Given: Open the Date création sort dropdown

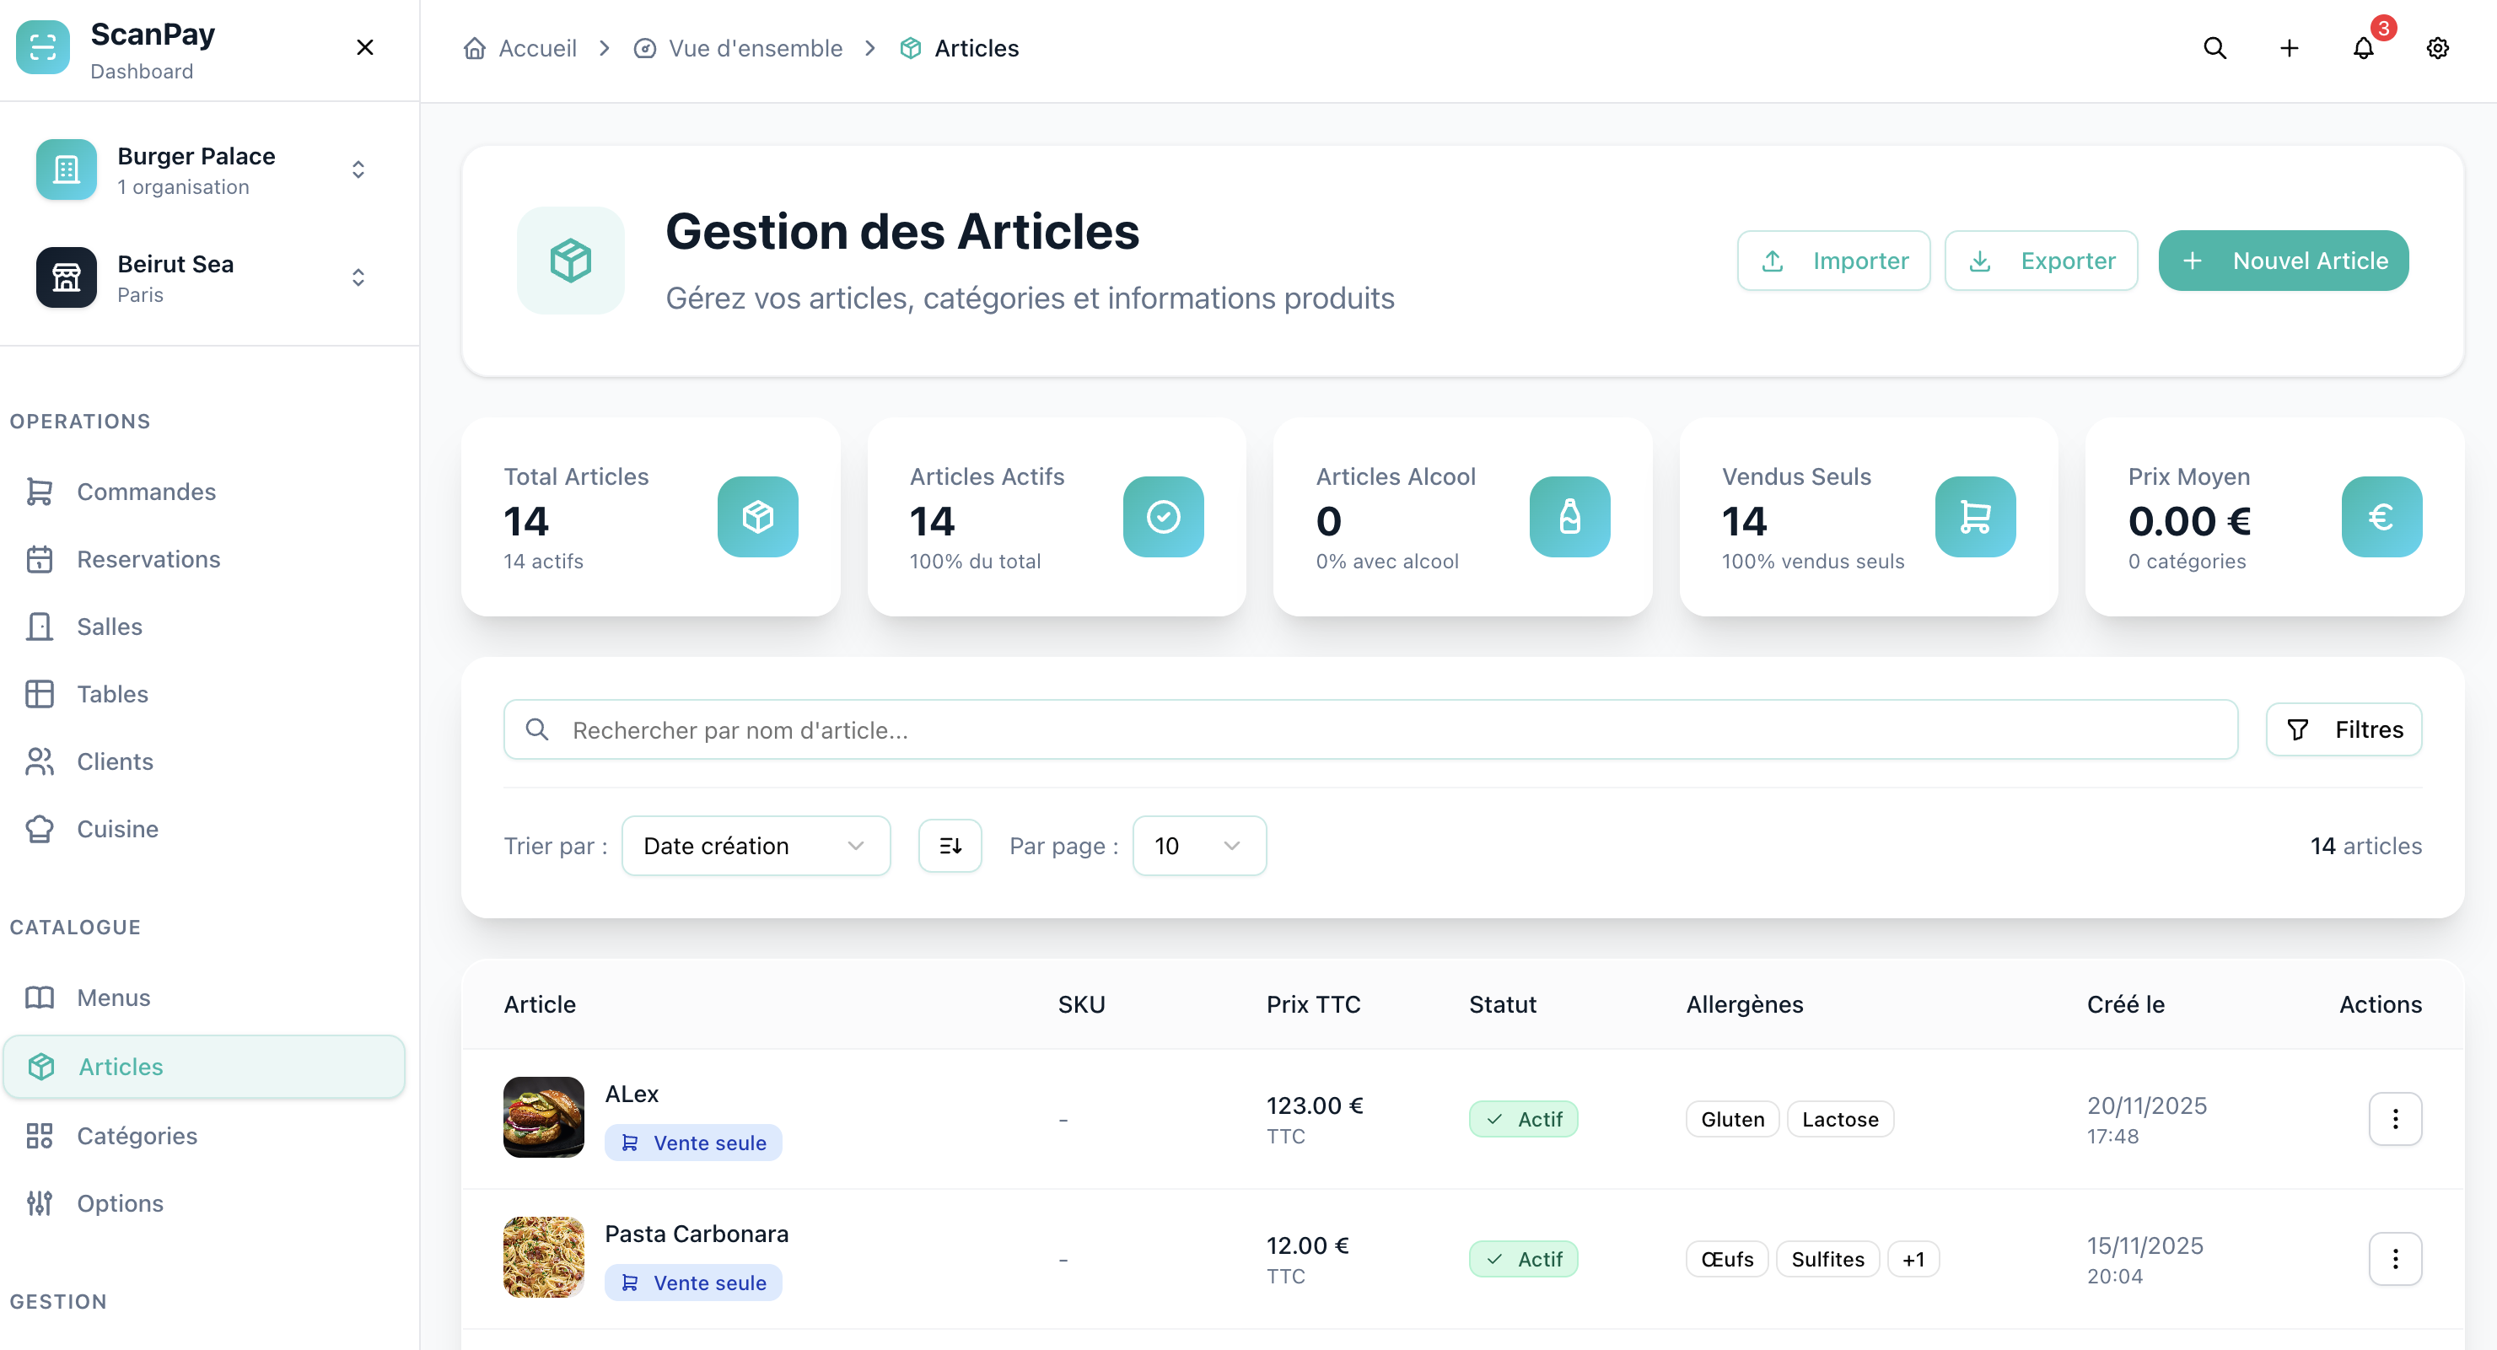Looking at the screenshot, I should click(x=756, y=845).
